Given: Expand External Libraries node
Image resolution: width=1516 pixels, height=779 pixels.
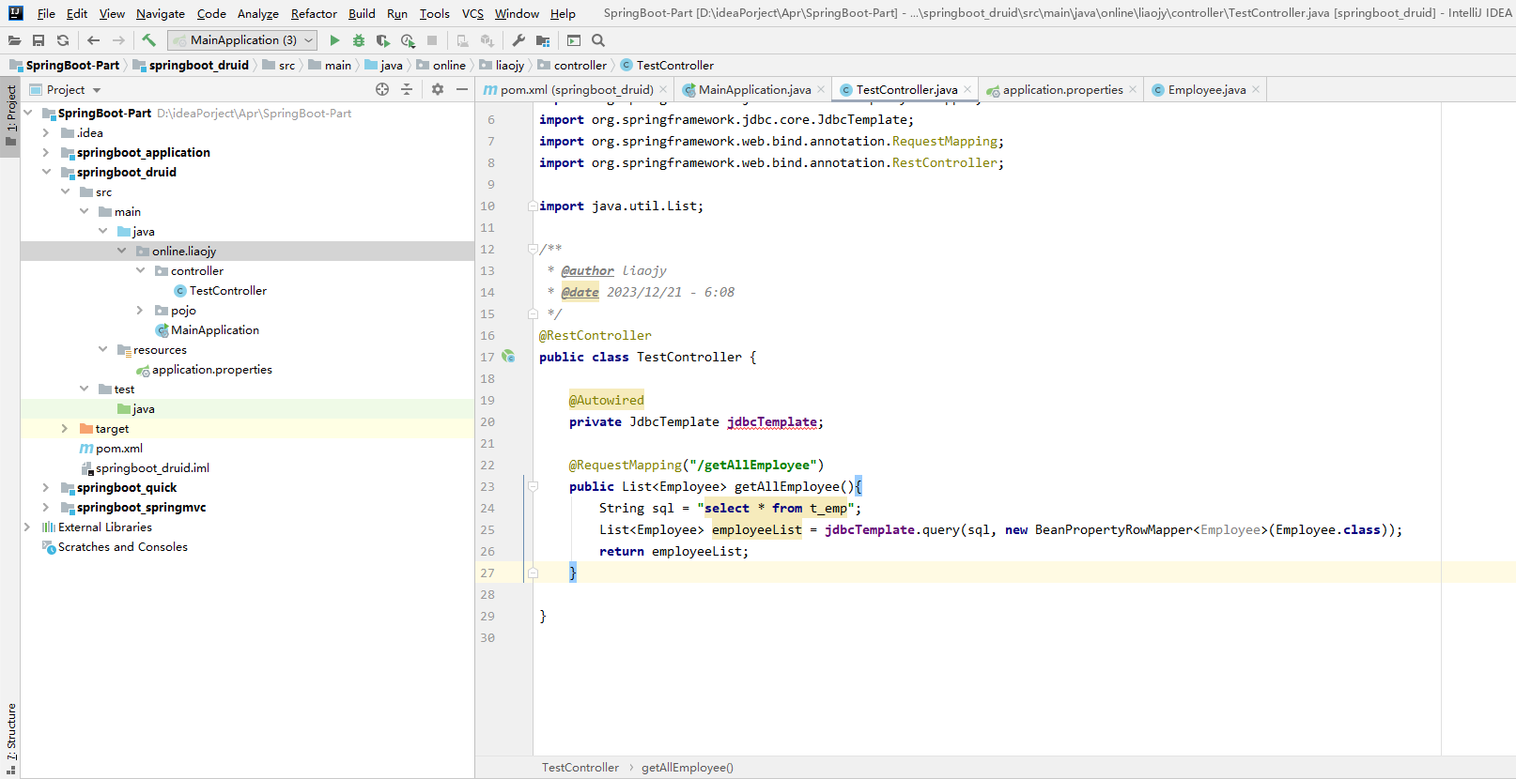Looking at the screenshot, I should 27,527.
